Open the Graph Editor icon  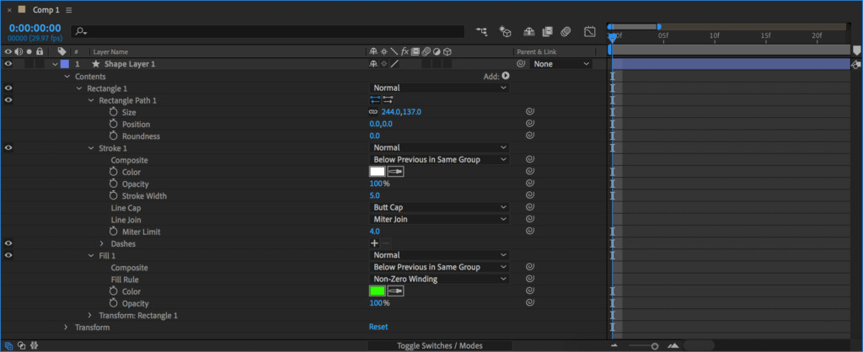pos(589,32)
